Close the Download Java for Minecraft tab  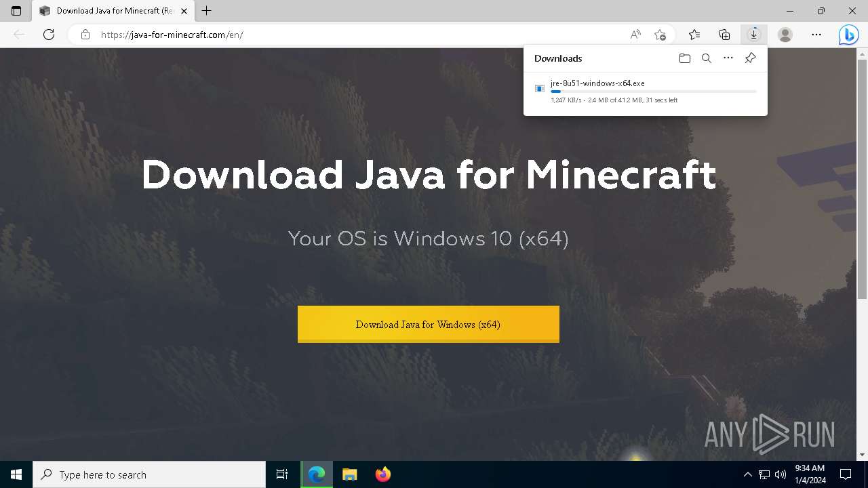[x=184, y=11]
